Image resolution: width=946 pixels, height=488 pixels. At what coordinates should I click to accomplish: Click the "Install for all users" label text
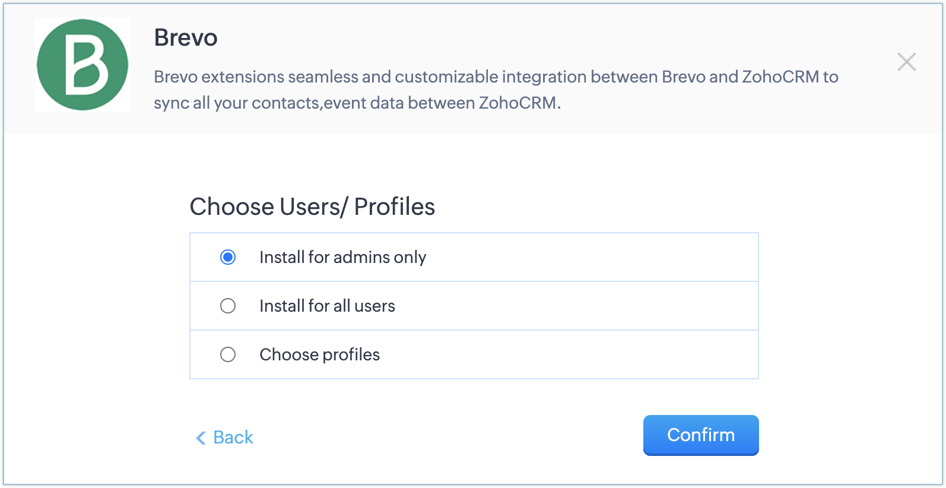pyautogui.click(x=327, y=306)
